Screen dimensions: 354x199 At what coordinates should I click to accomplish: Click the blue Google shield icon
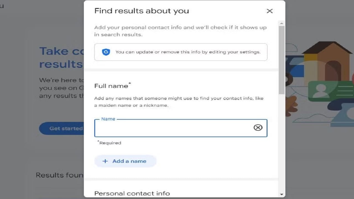point(106,52)
